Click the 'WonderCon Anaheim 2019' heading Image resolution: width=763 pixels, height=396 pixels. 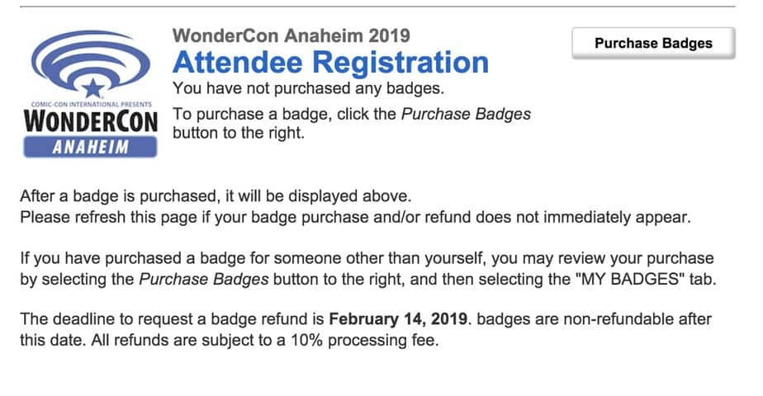[x=291, y=35]
